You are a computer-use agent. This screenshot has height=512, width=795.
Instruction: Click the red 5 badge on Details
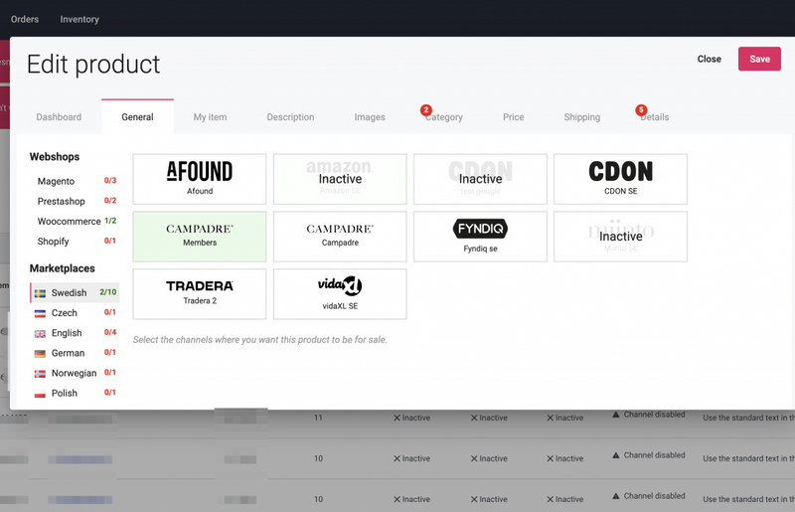(x=641, y=109)
